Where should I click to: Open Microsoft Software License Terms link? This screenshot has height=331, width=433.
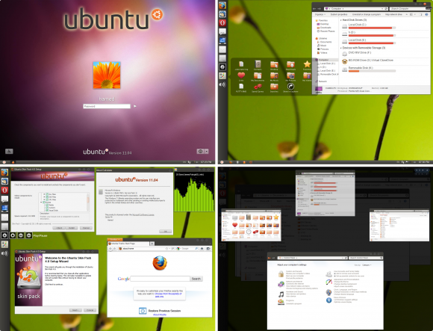[x=143, y=214]
